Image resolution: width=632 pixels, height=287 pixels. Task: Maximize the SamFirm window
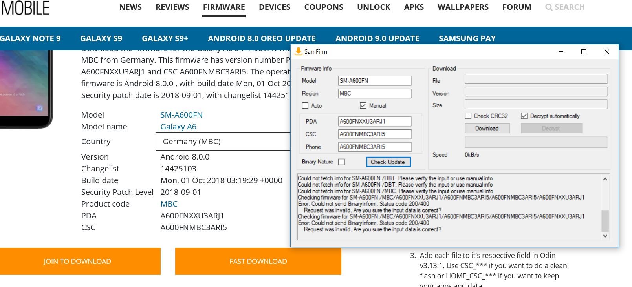584,52
